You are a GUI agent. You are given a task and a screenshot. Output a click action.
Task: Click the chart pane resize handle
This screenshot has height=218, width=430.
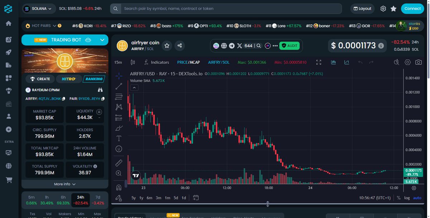click(x=268, y=204)
